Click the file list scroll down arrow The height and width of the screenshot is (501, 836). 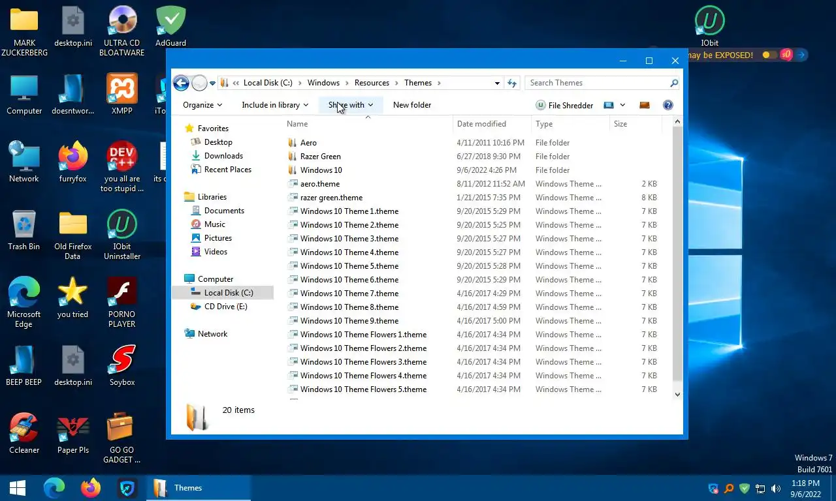coord(677,394)
